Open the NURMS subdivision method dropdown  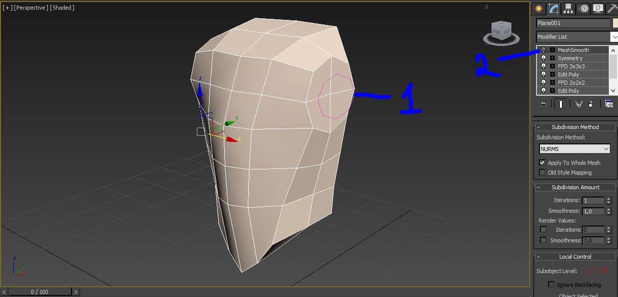[x=575, y=149]
